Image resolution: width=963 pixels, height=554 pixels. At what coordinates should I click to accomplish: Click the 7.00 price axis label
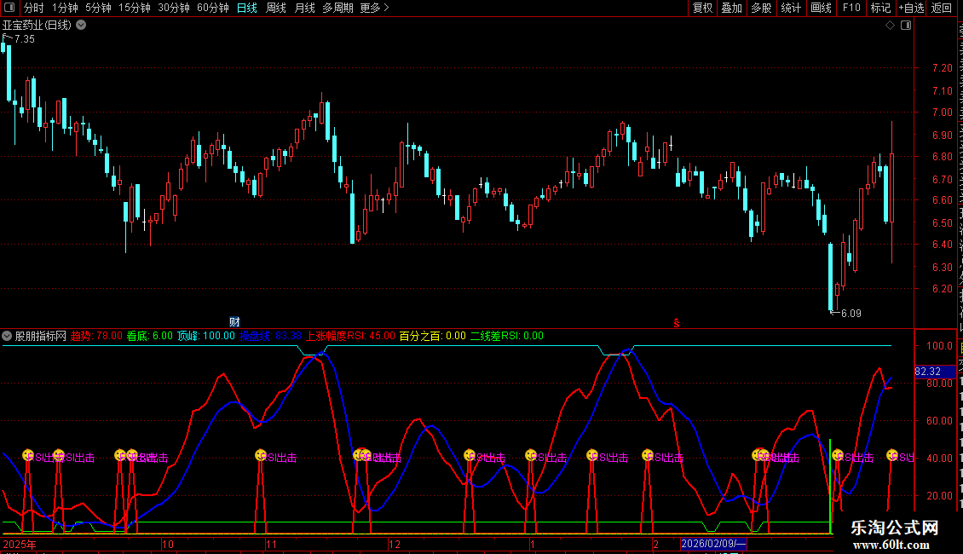tap(943, 113)
